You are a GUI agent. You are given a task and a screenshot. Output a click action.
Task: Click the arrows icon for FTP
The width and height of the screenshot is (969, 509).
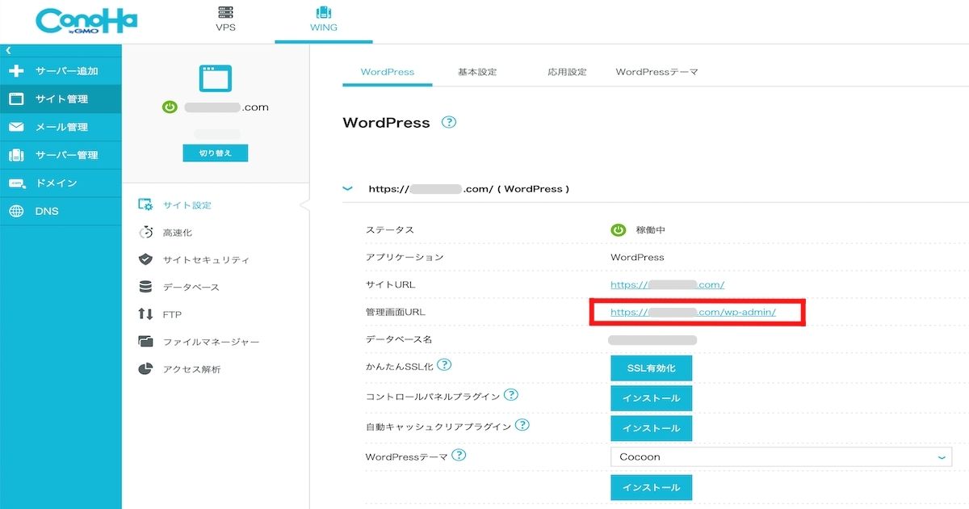point(146,314)
